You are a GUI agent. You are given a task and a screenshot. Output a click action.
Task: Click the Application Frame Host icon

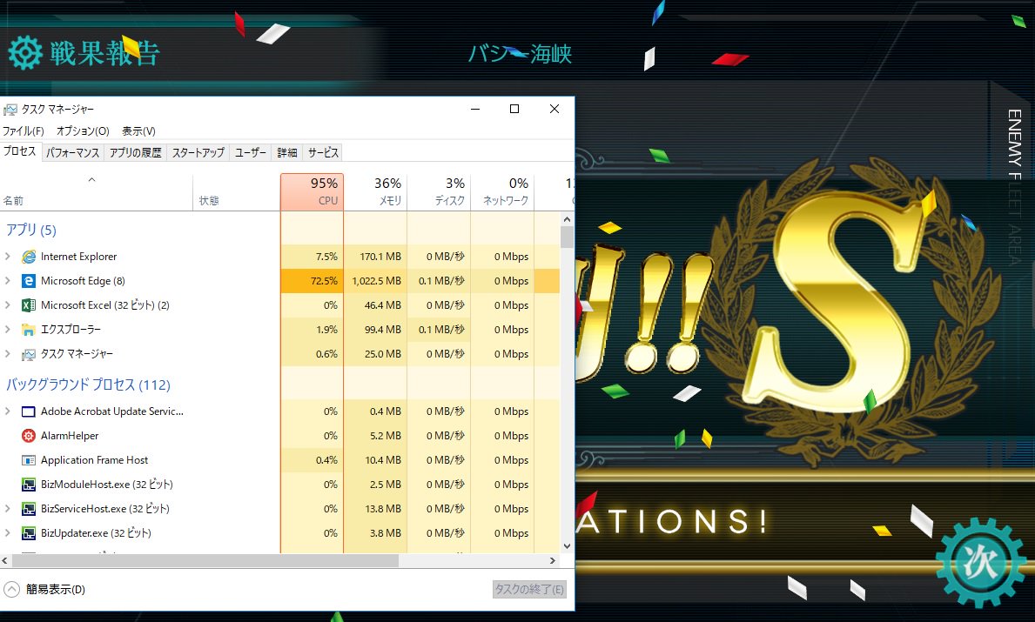click(x=29, y=460)
